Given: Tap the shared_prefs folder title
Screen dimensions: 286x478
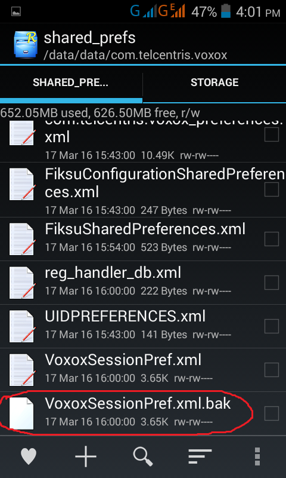Looking at the screenshot, I should click(89, 38).
